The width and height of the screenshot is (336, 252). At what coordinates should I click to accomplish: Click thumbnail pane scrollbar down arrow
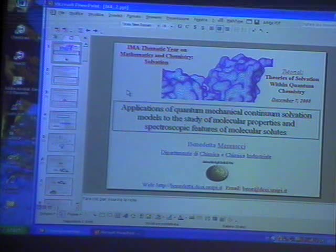coord(78,203)
